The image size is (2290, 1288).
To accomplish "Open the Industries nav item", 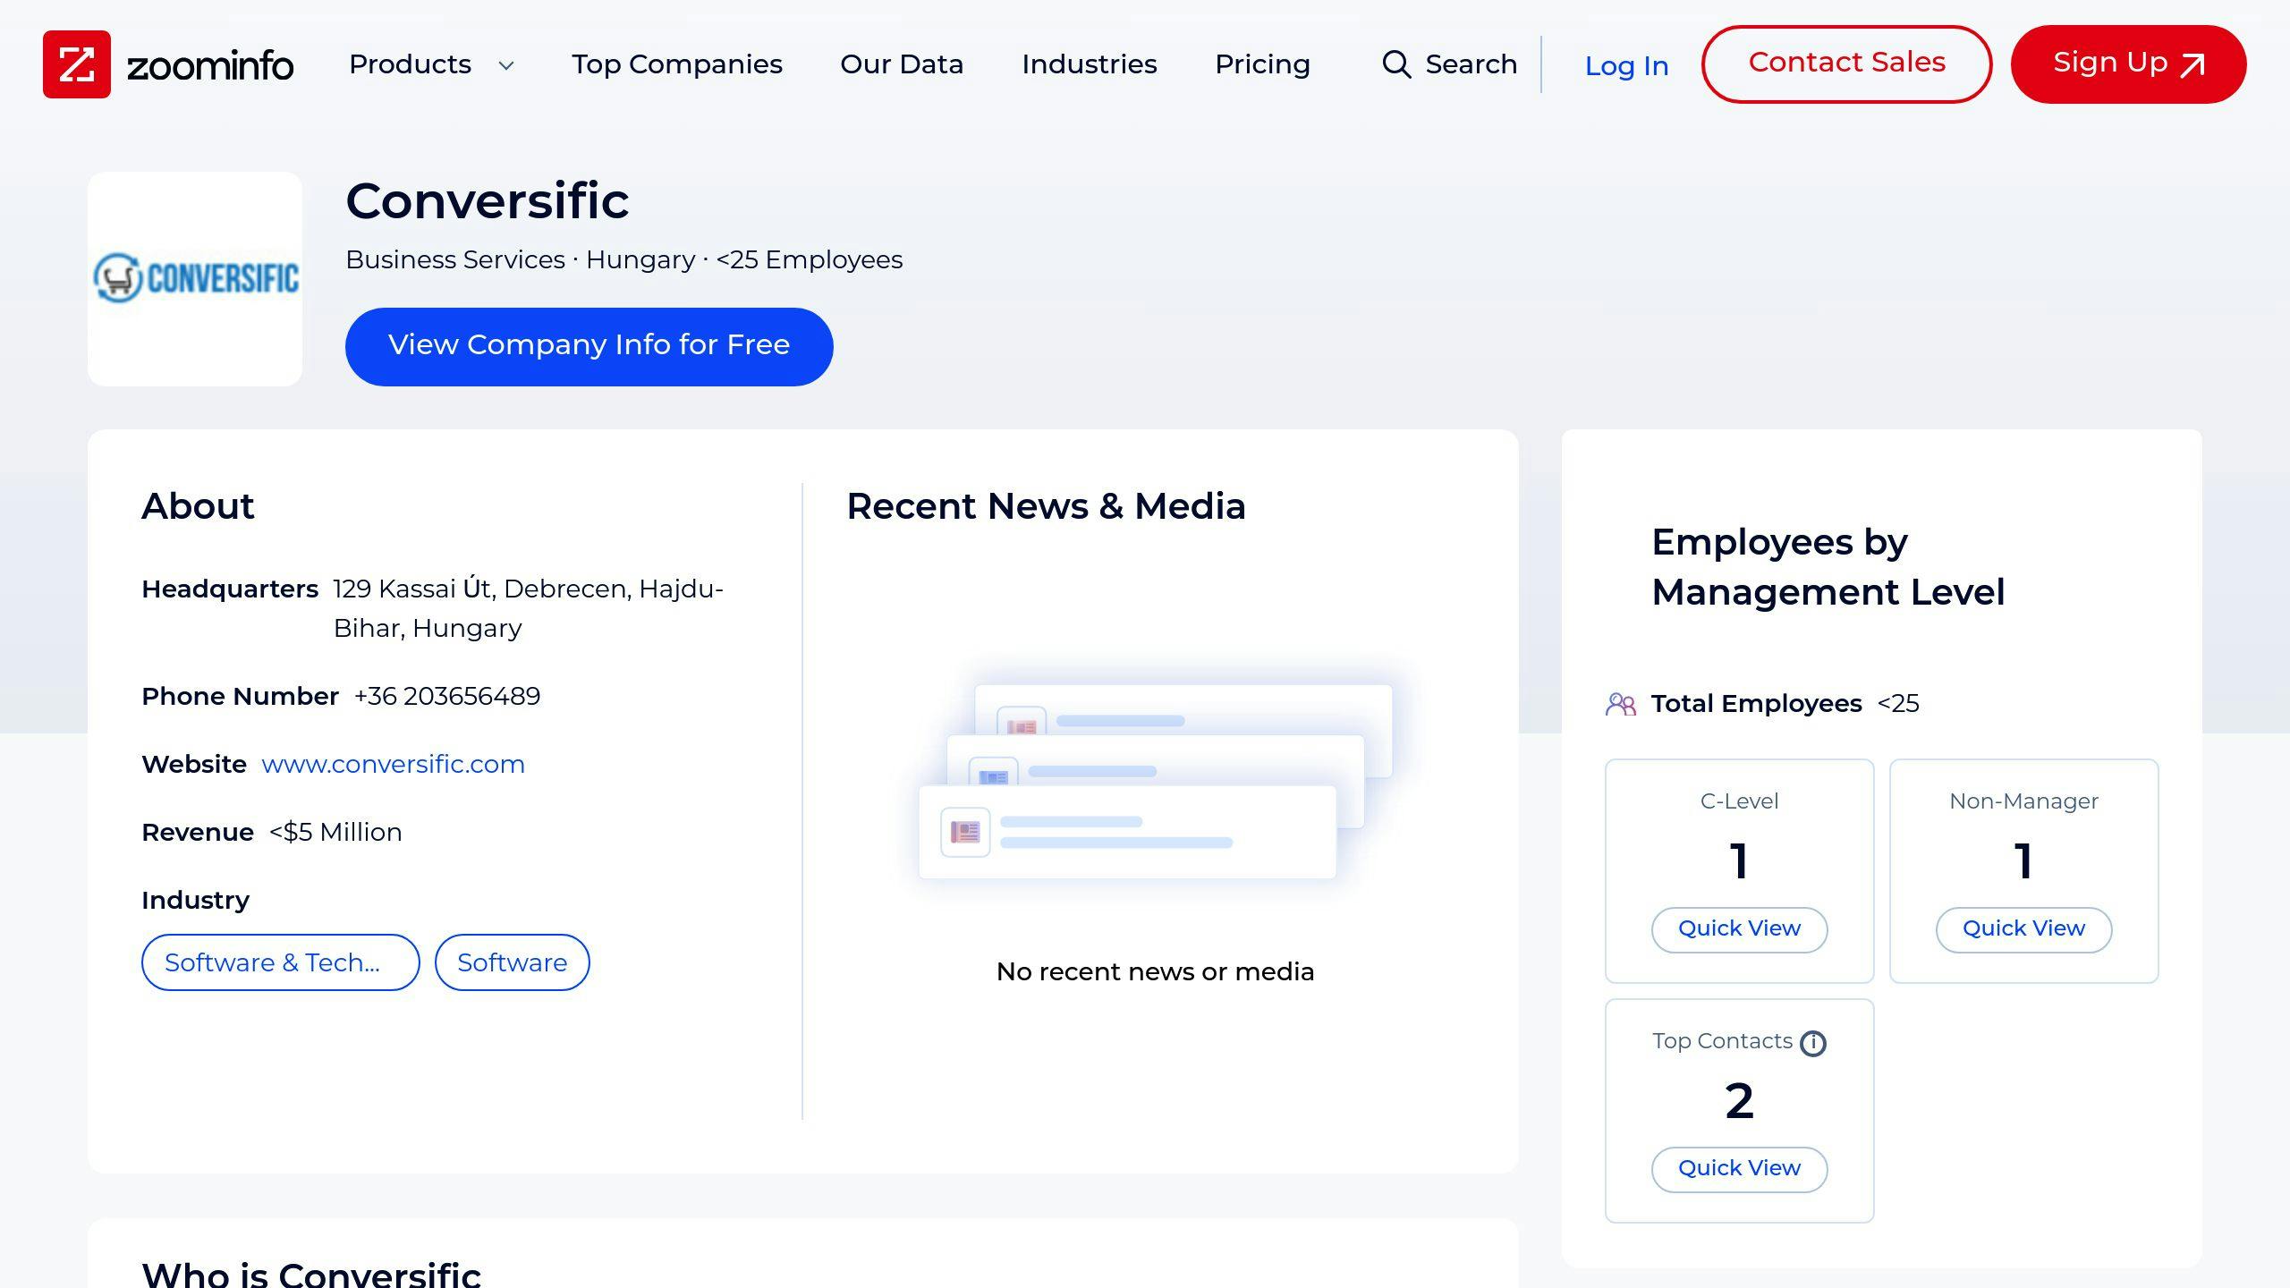I will 1089,64.
